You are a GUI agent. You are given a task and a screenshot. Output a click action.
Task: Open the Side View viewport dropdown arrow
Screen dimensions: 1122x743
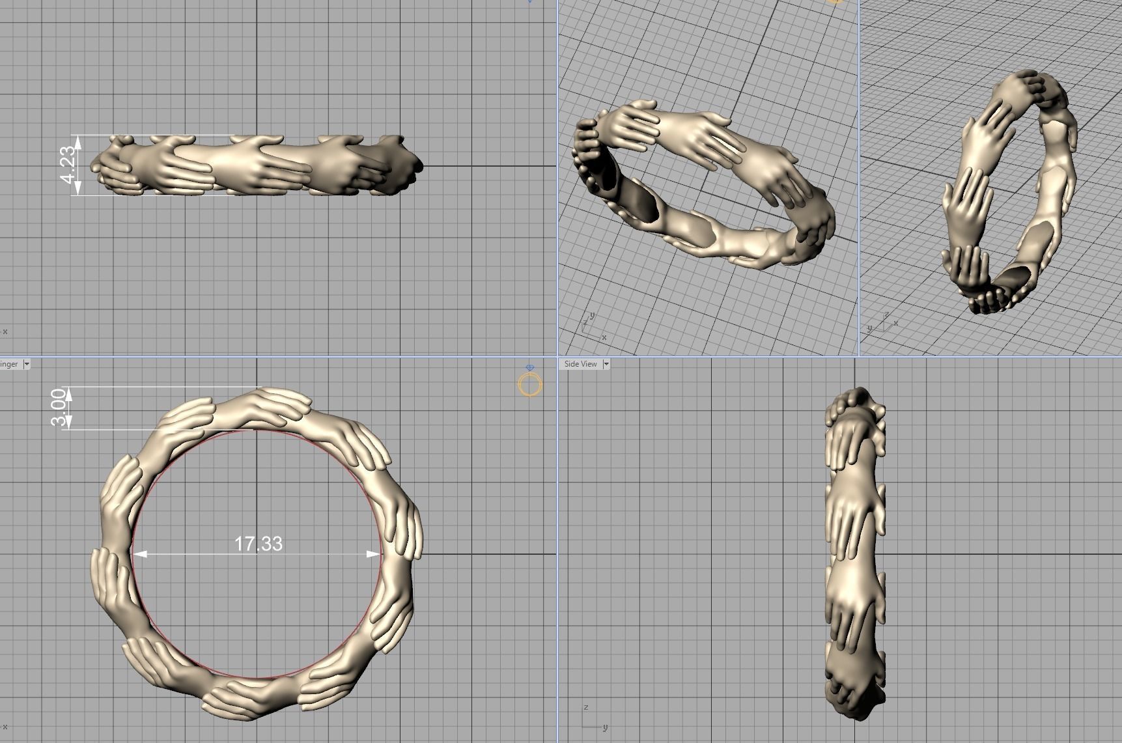606,364
